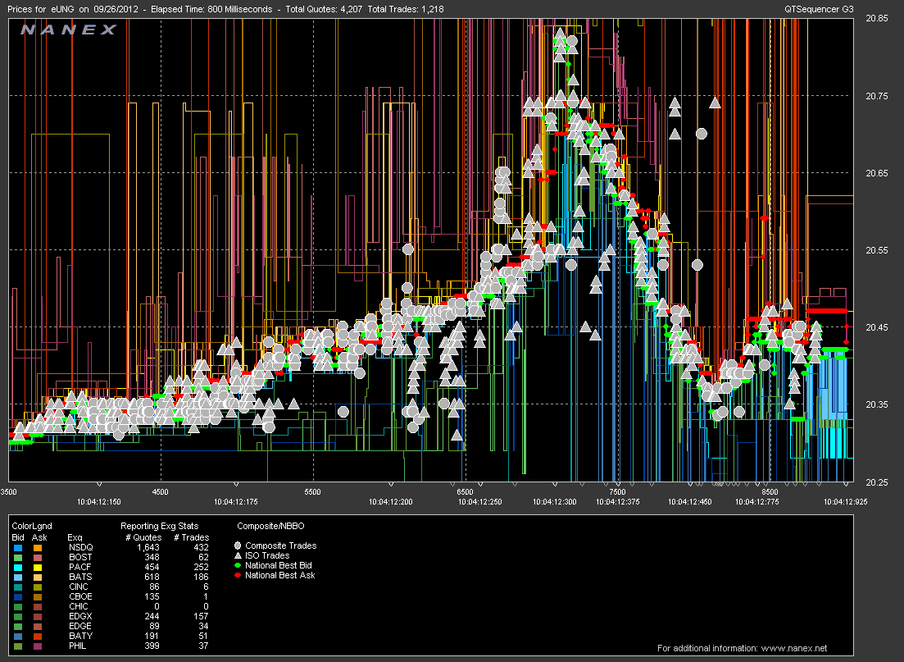Select the 'National Best Ask' legend text
The width and height of the screenshot is (904, 662).
coord(279,575)
